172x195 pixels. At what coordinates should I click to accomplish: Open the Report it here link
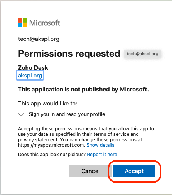[102, 155]
